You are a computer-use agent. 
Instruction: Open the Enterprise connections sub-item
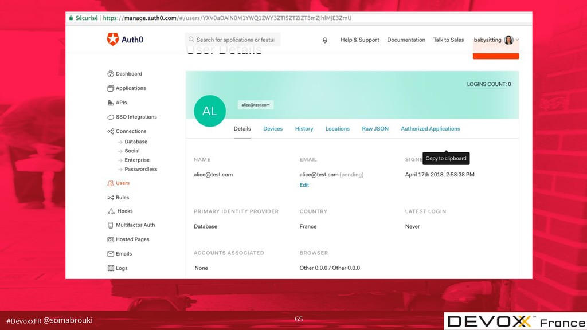pyautogui.click(x=137, y=160)
